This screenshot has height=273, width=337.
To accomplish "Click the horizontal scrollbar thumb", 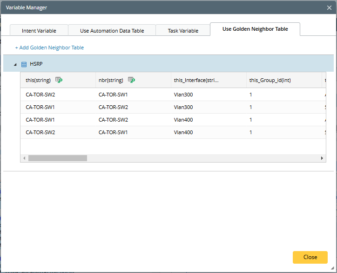I will pos(57,158).
